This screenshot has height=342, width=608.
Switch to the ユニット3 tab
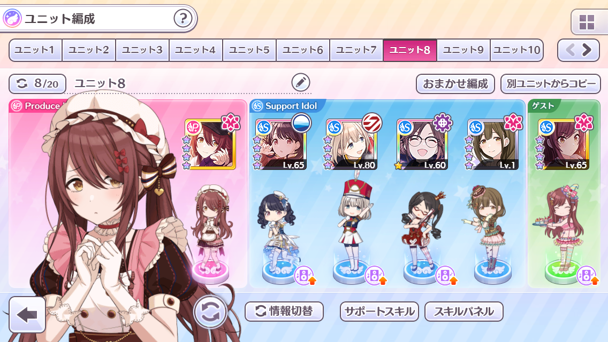tap(142, 50)
